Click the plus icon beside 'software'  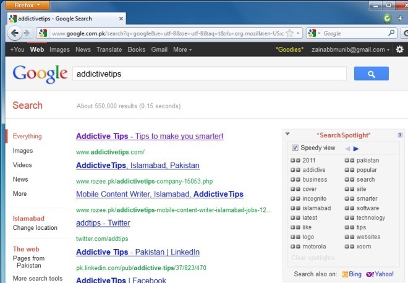pyautogui.click(x=347, y=208)
